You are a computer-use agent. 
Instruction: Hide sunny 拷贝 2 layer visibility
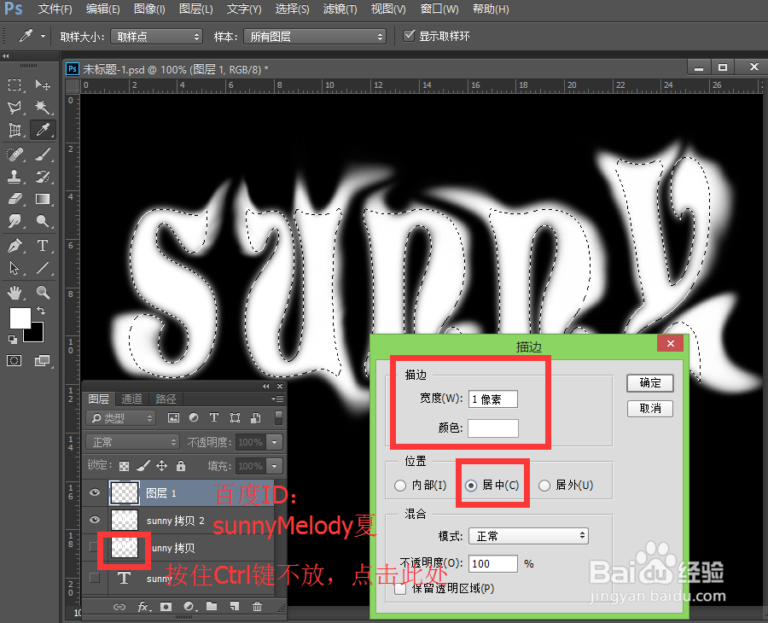(x=95, y=520)
